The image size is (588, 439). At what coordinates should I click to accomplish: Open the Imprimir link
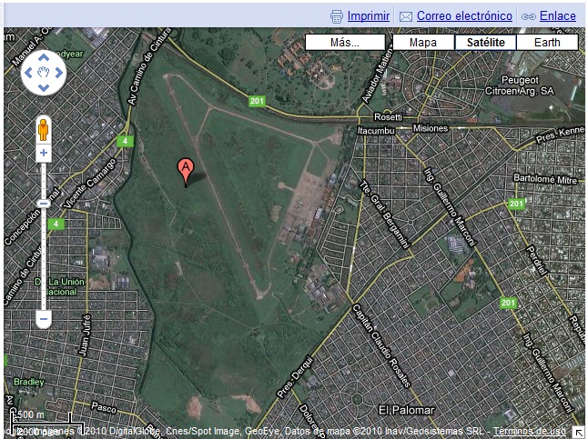[369, 16]
